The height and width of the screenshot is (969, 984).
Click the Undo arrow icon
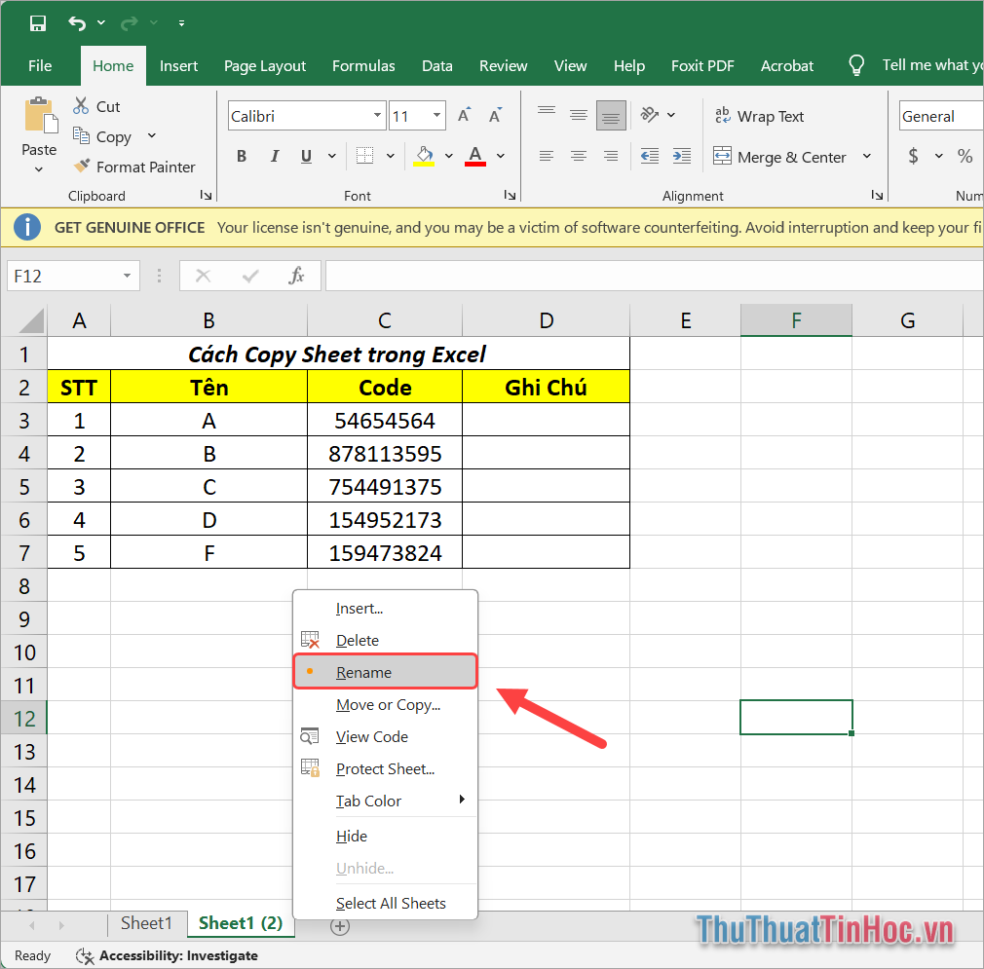[77, 23]
